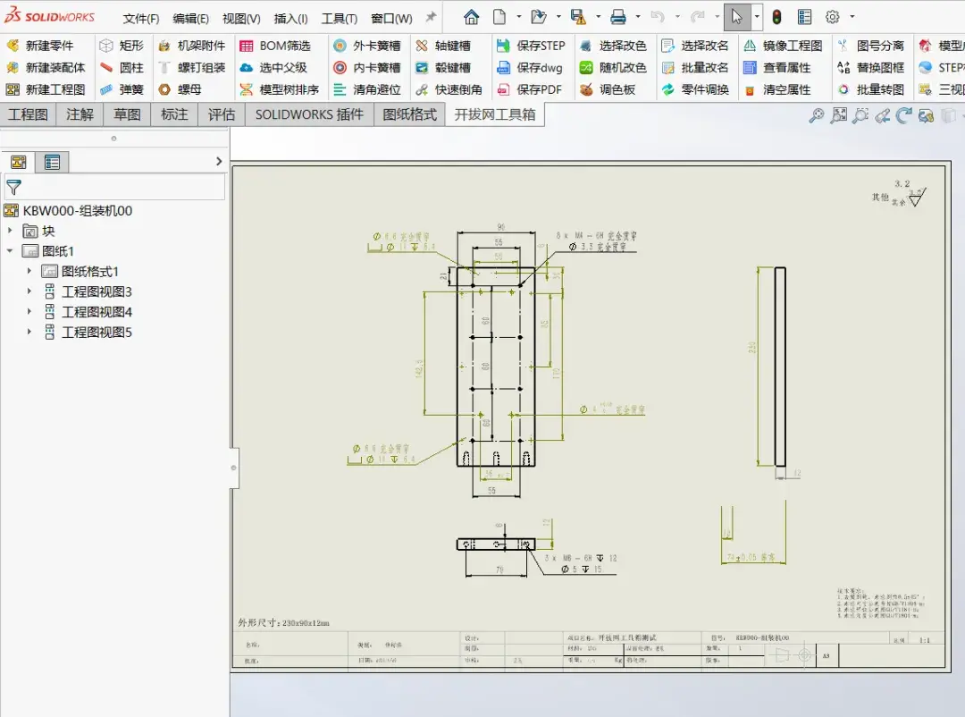This screenshot has height=717, width=965.
Task: Create a new document with New icon
Action: (499, 17)
